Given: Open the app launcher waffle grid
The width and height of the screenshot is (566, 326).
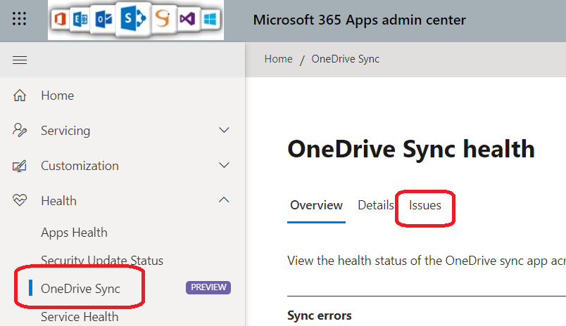Looking at the screenshot, I should pos(20,19).
